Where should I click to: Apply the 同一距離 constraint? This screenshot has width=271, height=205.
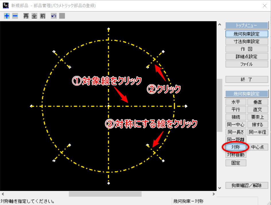pos(236,139)
